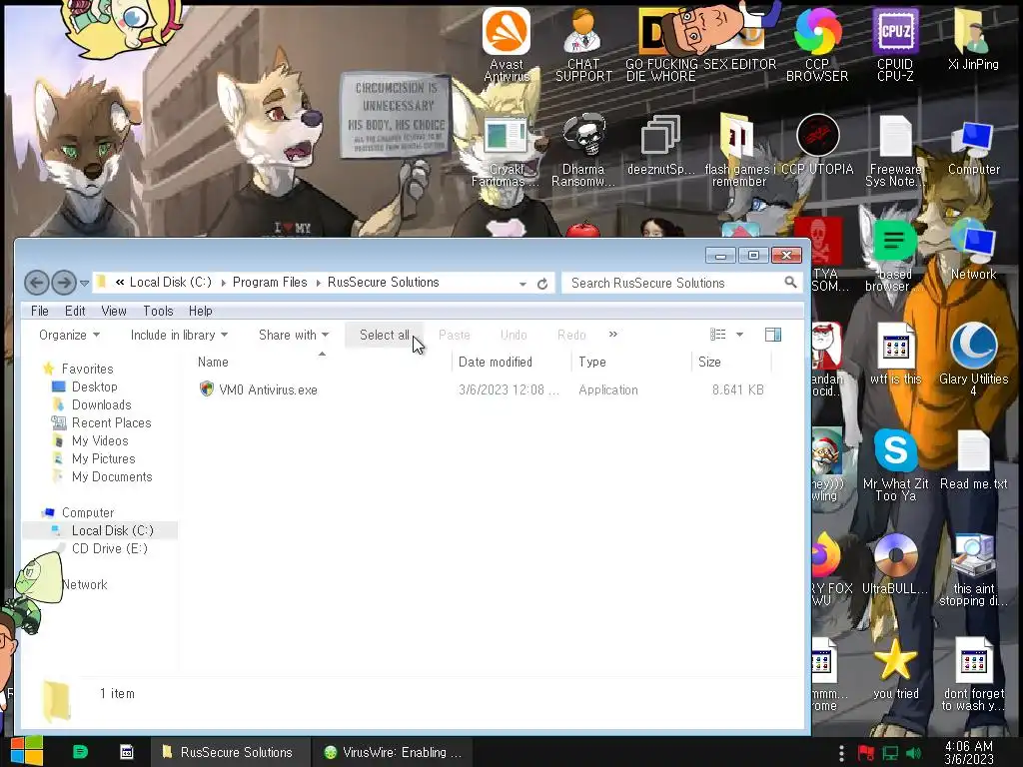Open the Network desktop icon
The image size is (1023, 767).
[973, 251]
